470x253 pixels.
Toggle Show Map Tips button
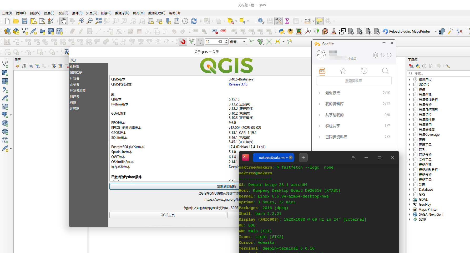point(319,21)
